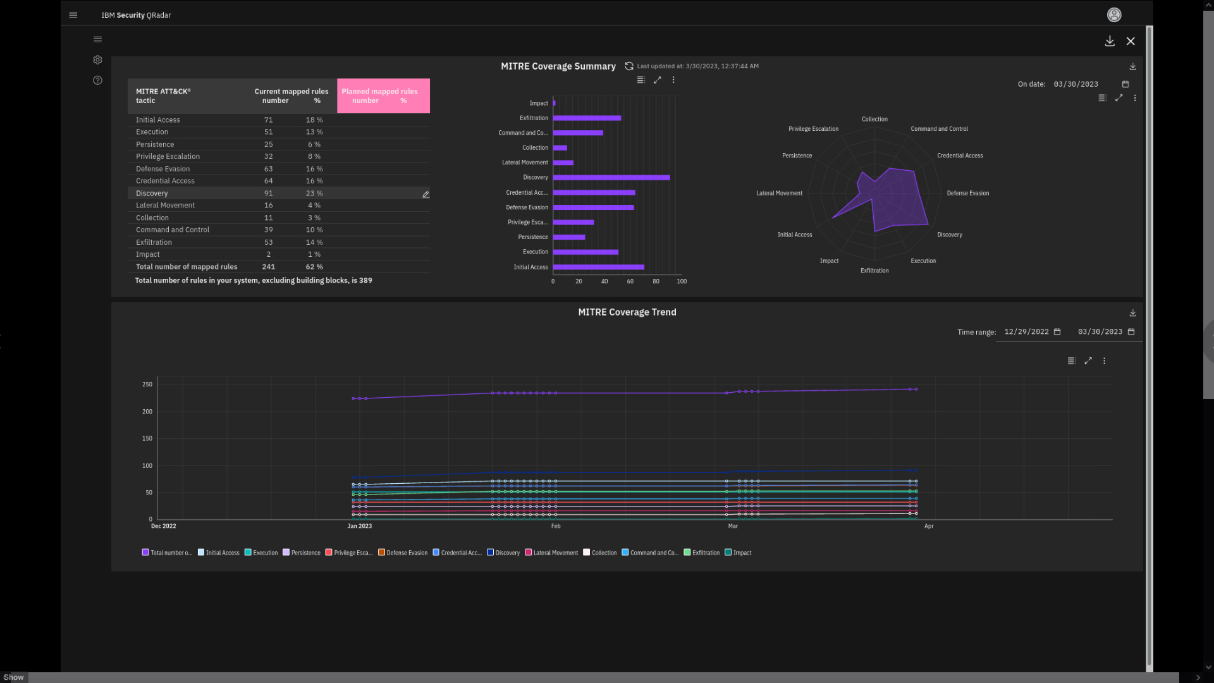1214x683 pixels.
Task: Open the sidebar list menu icon
Action: tap(97, 39)
